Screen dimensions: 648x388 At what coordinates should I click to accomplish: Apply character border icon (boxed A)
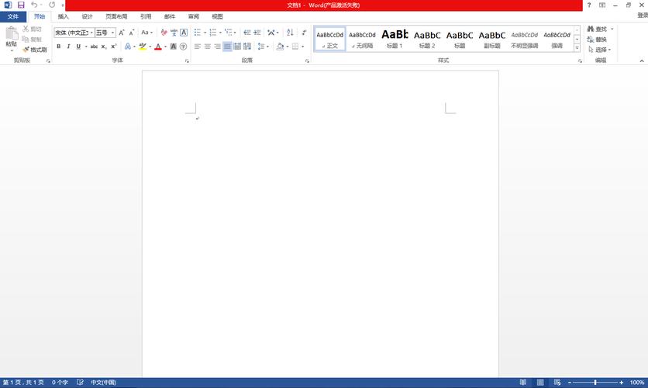pos(184,33)
